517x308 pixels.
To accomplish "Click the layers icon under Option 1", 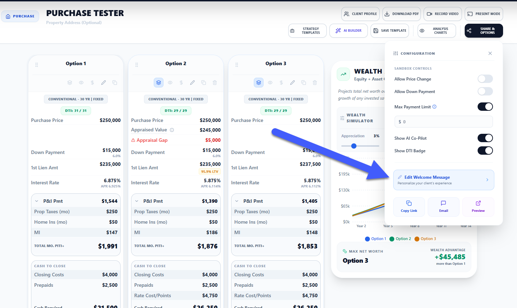I will point(70,83).
